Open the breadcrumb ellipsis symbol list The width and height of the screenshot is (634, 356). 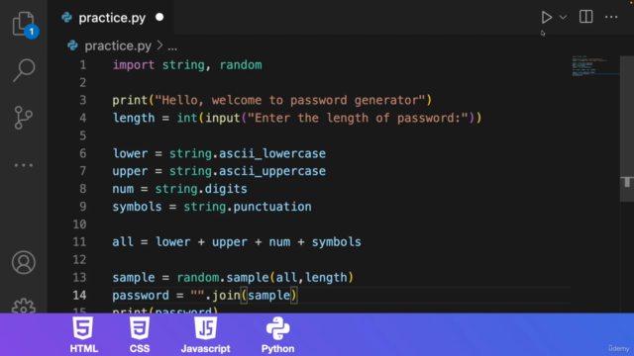(x=172, y=48)
